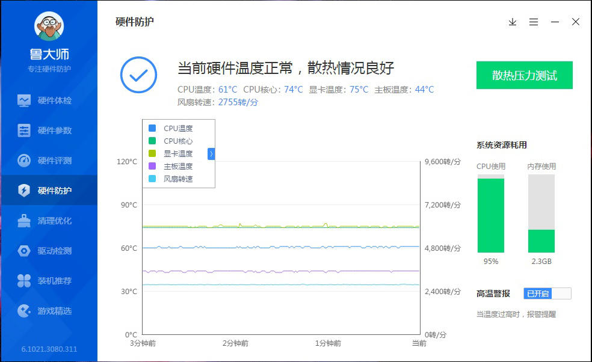Click the 鲁大师 avatar logo

click(48, 26)
